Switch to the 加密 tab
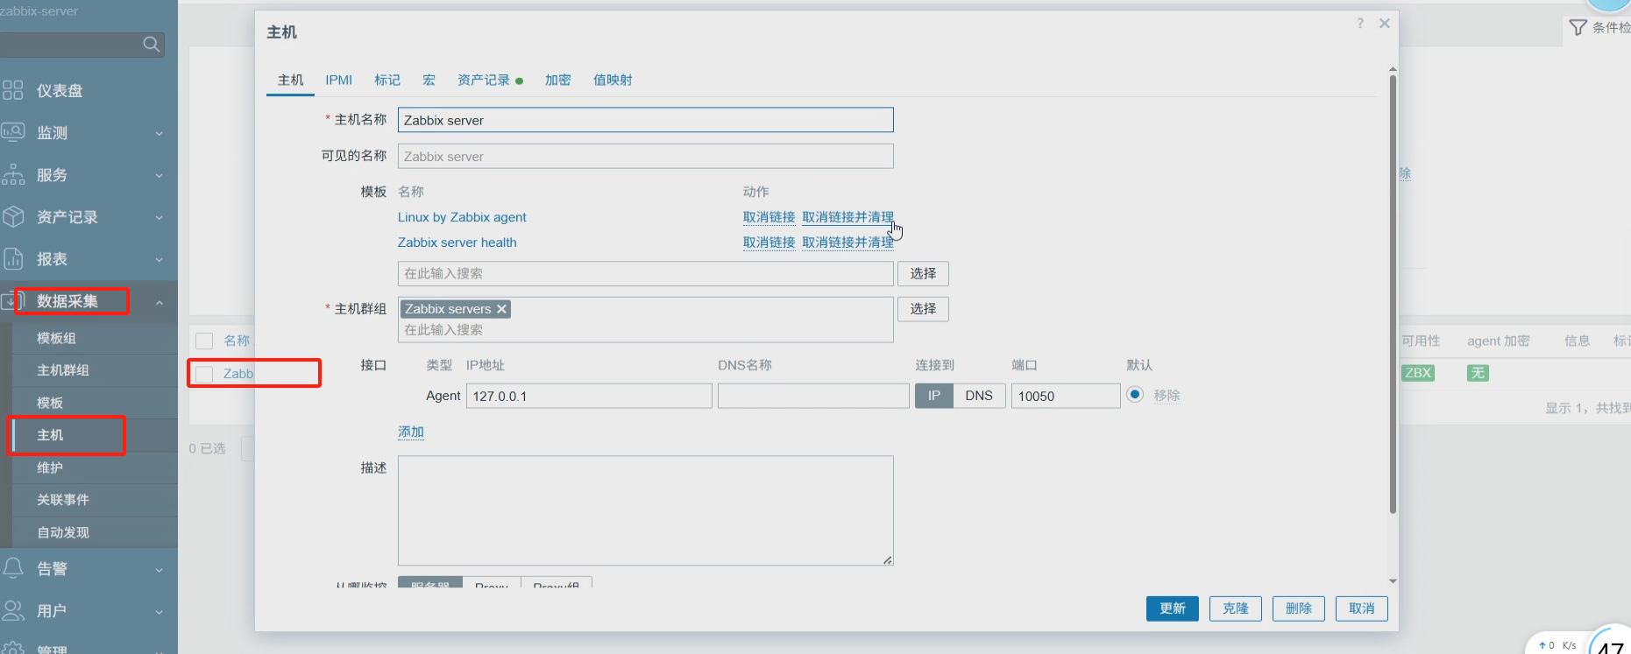 pos(557,80)
